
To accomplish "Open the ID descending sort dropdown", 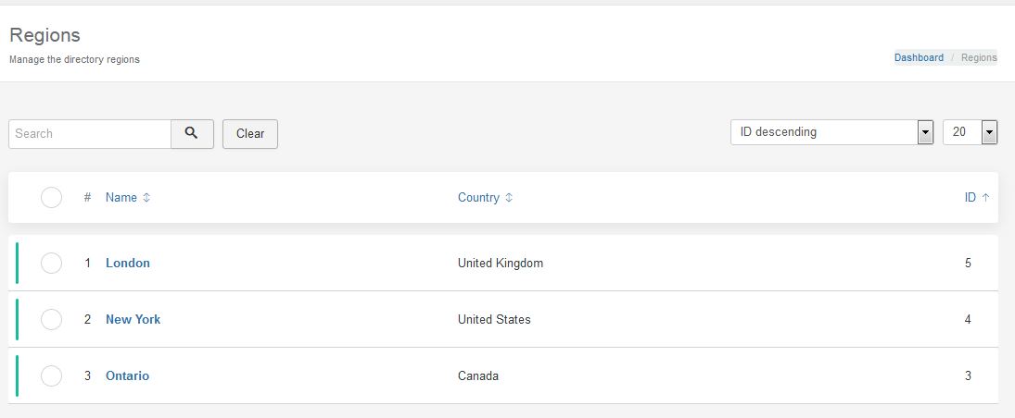I will click(x=831, y=132).
